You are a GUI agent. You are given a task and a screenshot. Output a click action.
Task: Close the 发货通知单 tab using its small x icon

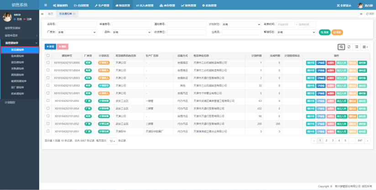[74, 14]
